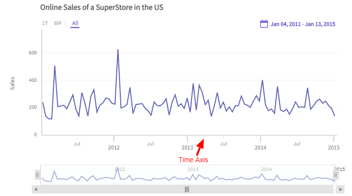Click the chart title Online Sales text
The height and width of the screenshot is (196, 352).
click(102, 7)
